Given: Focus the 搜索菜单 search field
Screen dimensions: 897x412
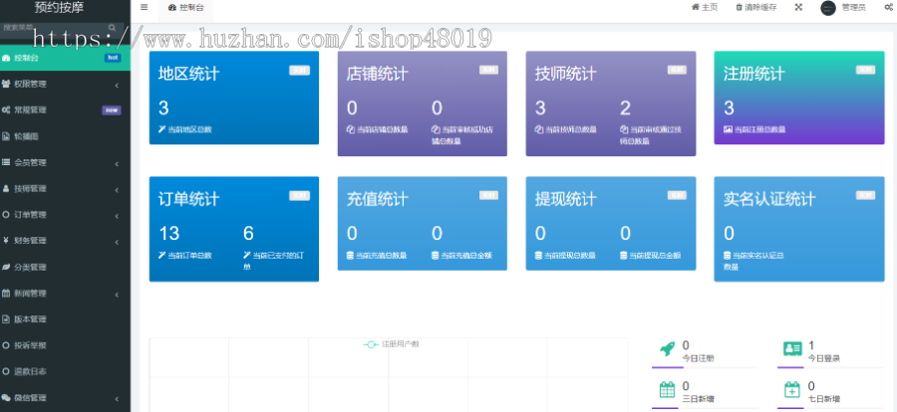Looking at the screenshot, I should tap(53, 28).
